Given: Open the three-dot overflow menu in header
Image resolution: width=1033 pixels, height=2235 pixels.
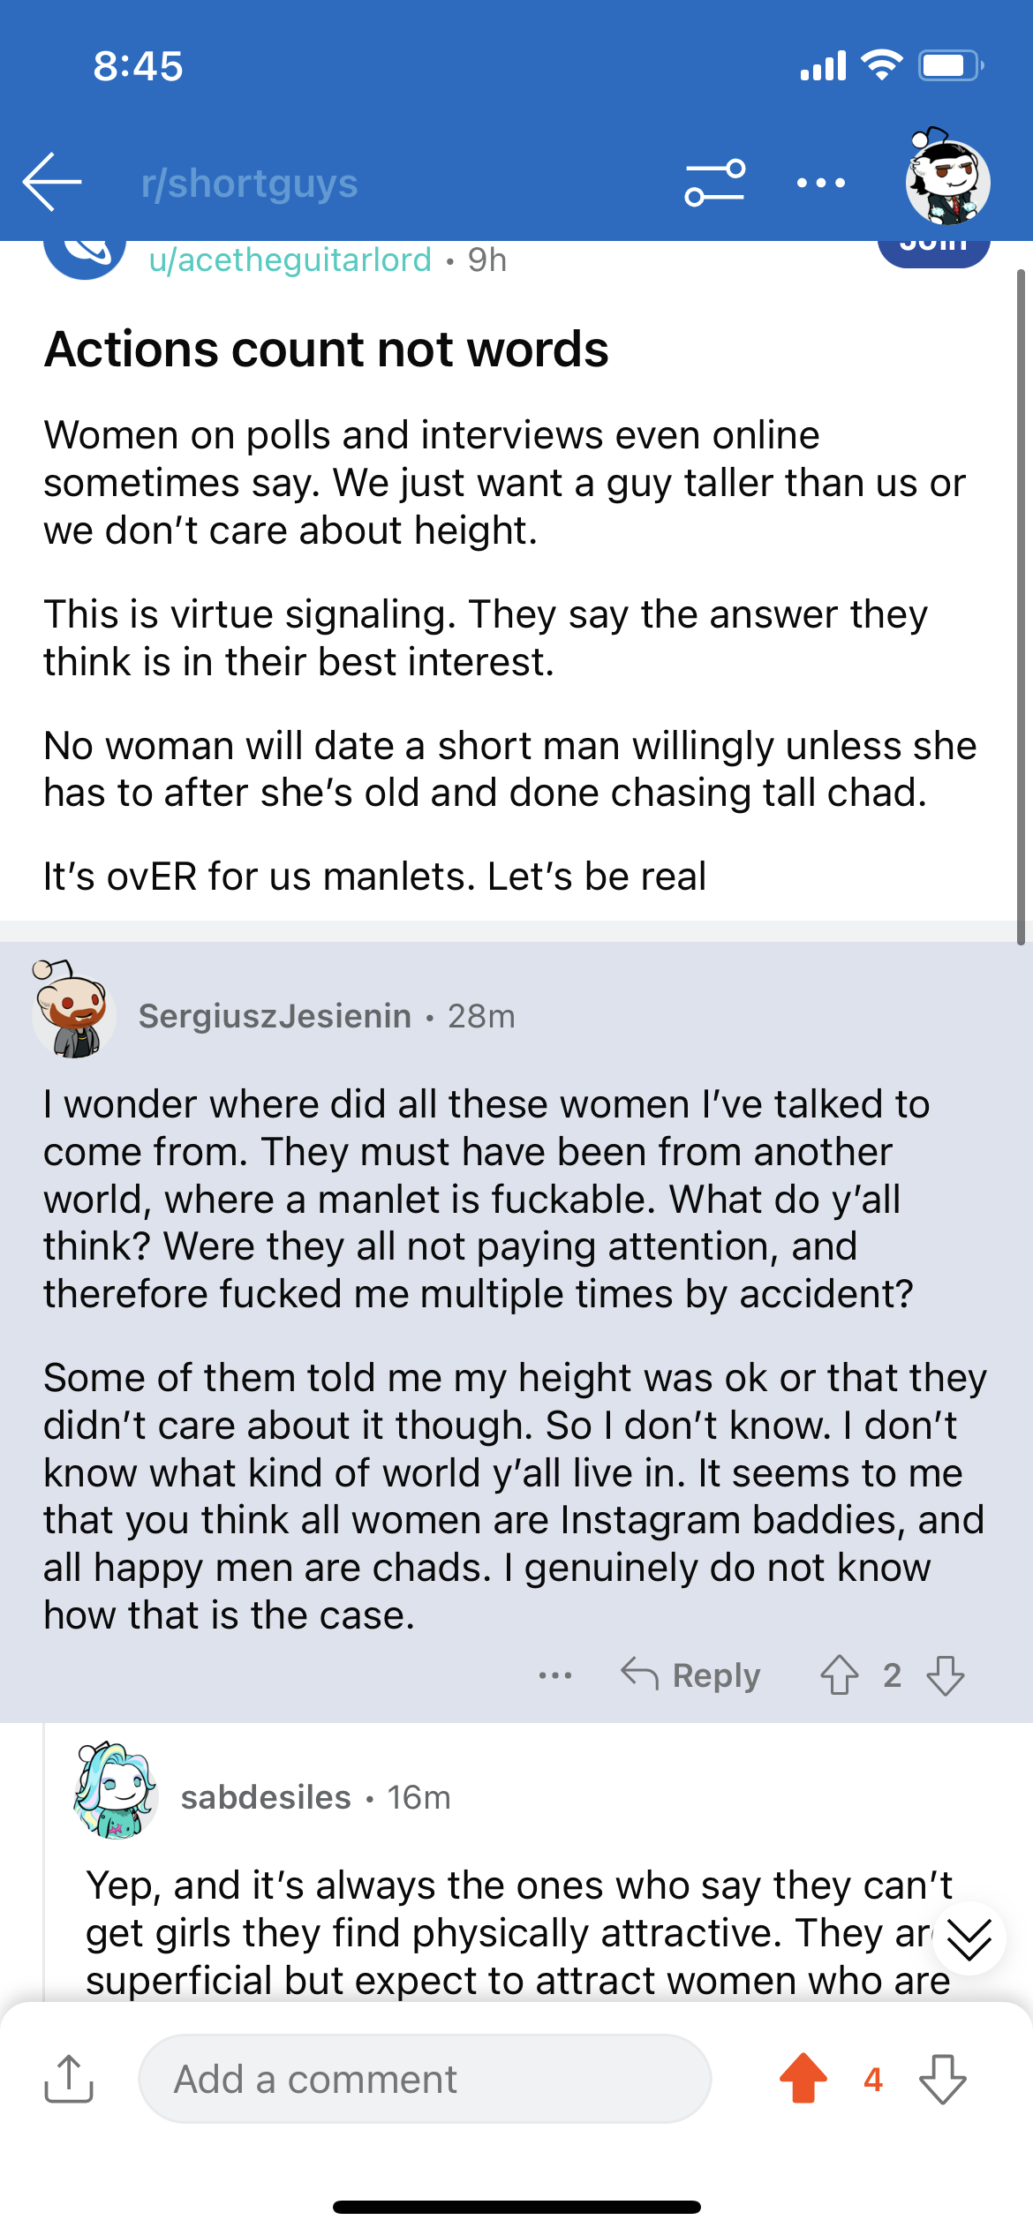Looking at the screenshot, I should pyautogui.click(x=821, y=183).
